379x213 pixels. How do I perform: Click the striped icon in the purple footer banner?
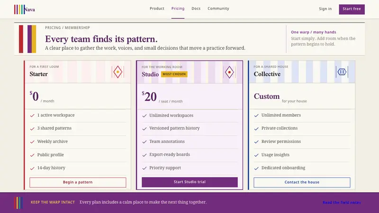(x=18, y=203)
